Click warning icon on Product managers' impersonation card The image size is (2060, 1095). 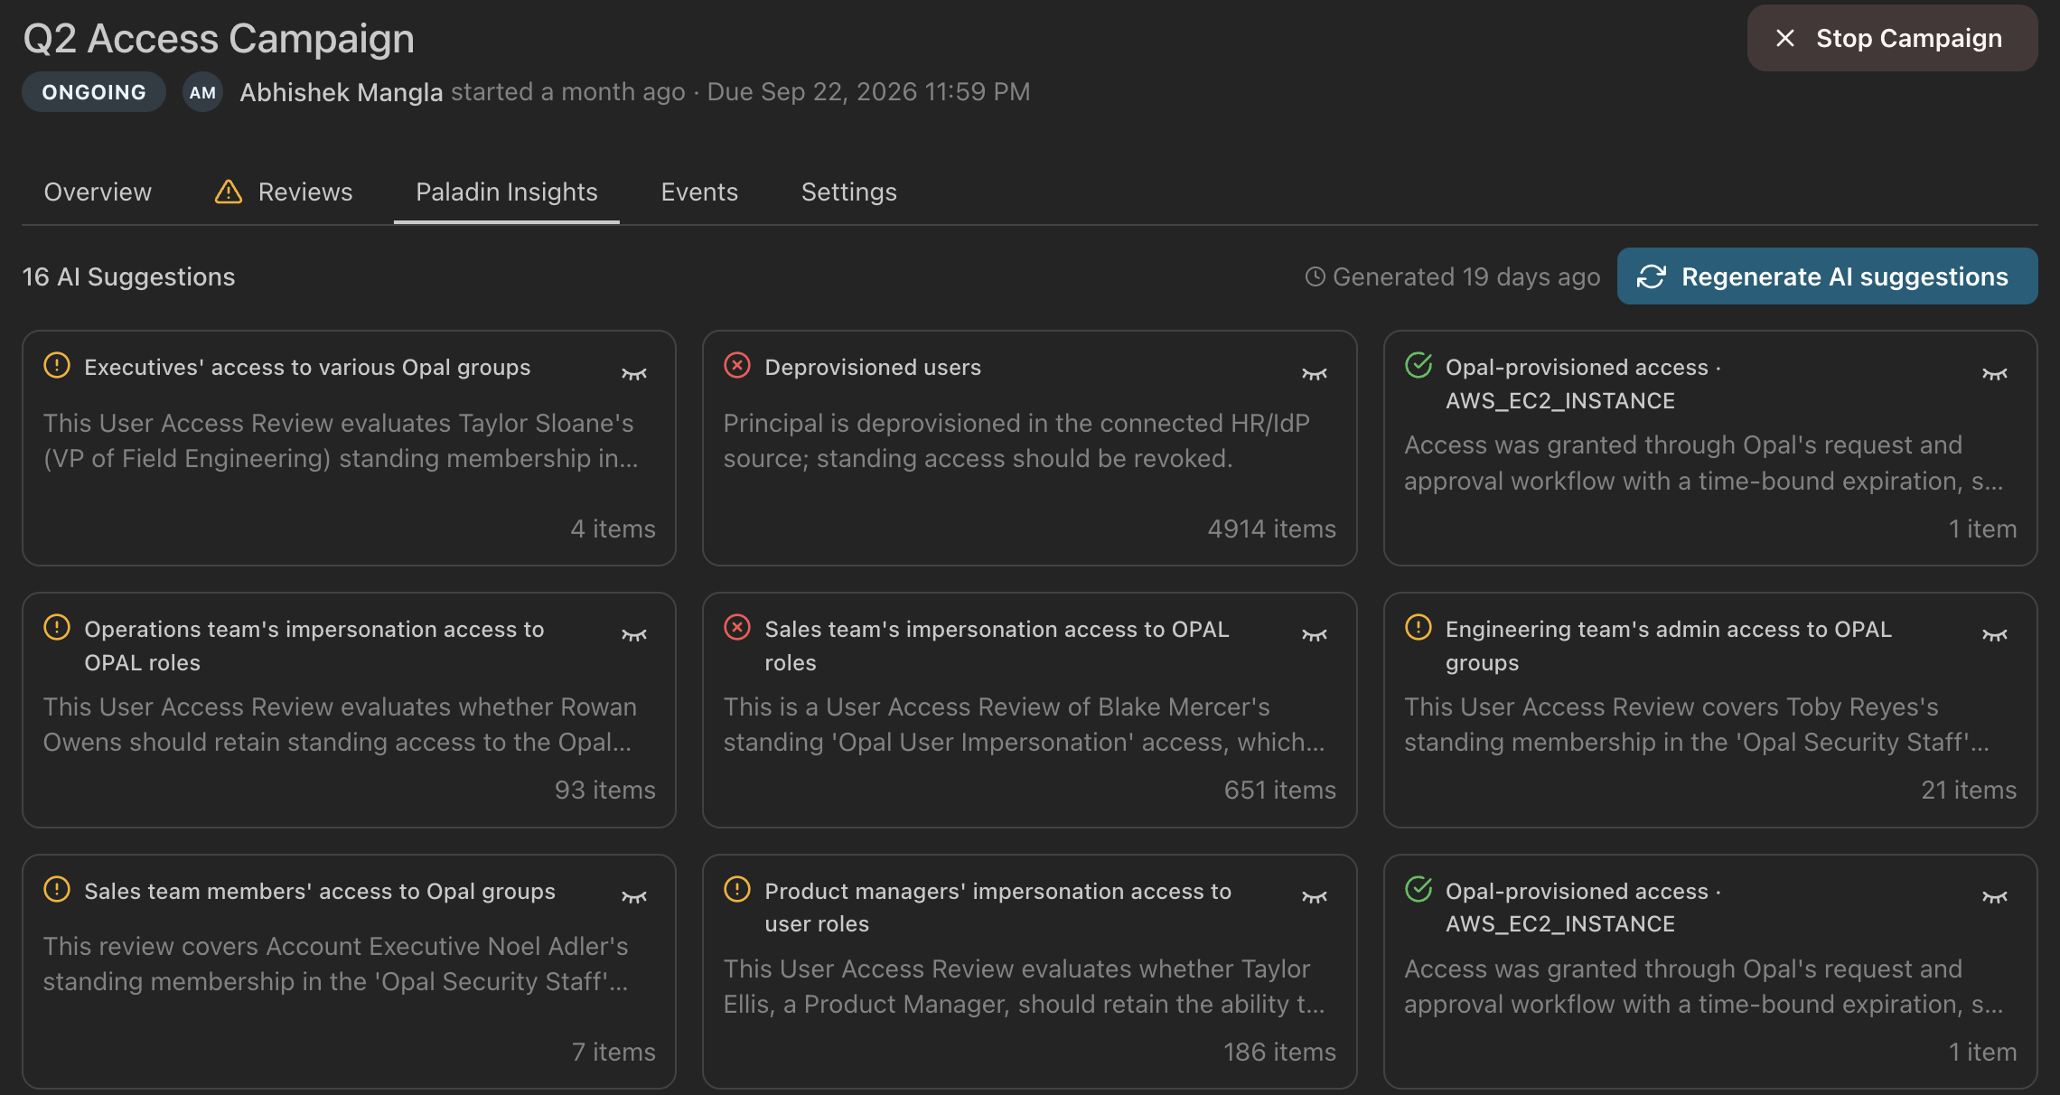point(737,889)
